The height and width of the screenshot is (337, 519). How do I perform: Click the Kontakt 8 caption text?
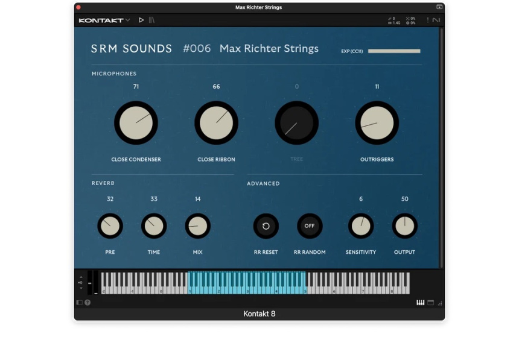coord(259,313)
